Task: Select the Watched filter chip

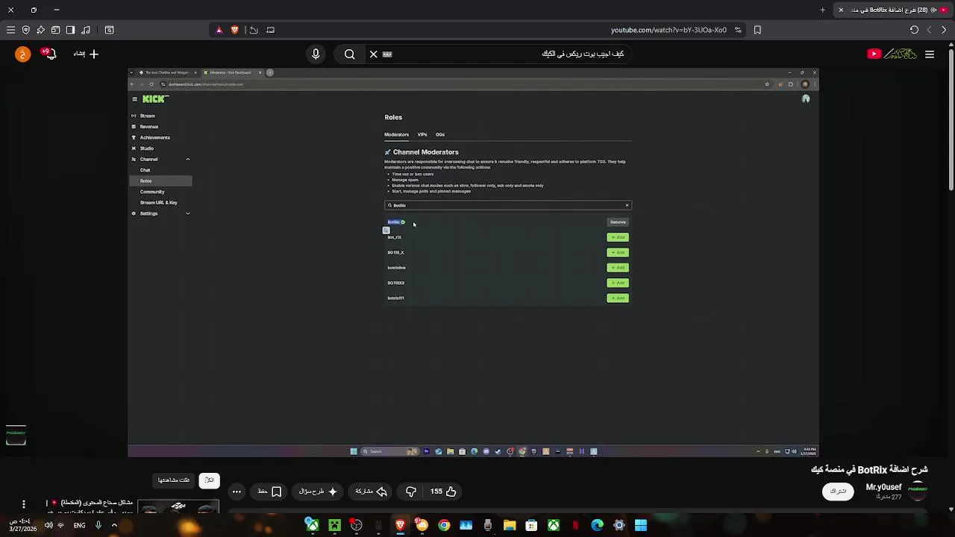Action: coord(173,480)
